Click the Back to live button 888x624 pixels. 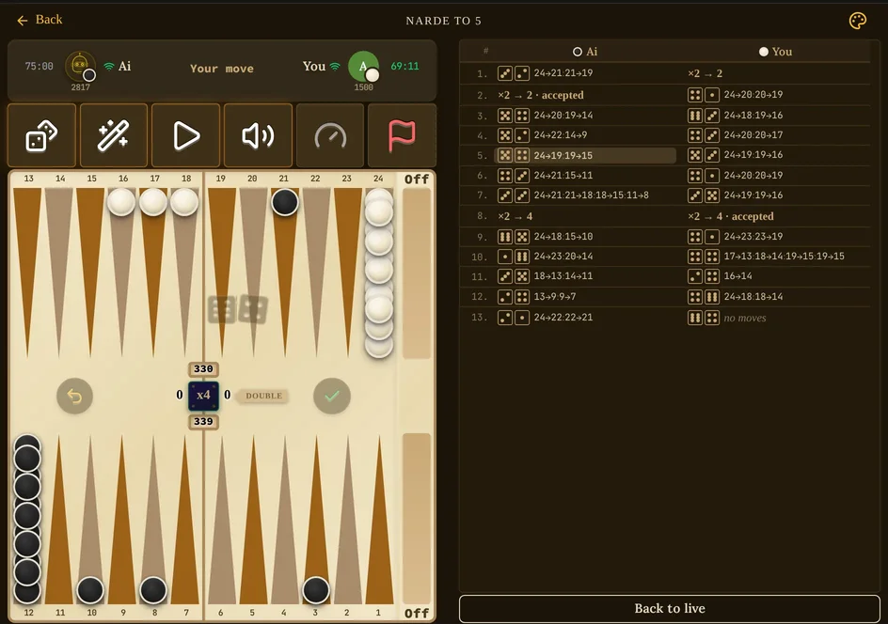coord(670,608)
